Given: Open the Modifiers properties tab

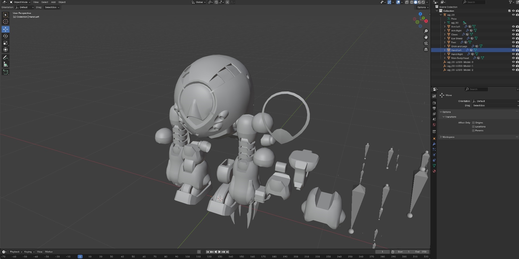Looking at the screenshot, I should click(434, 144).
